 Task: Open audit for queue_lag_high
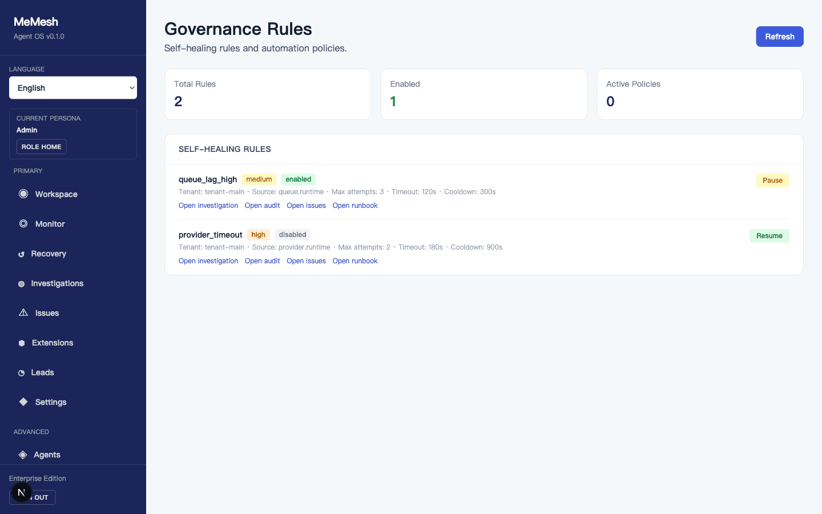pos(262,205)
